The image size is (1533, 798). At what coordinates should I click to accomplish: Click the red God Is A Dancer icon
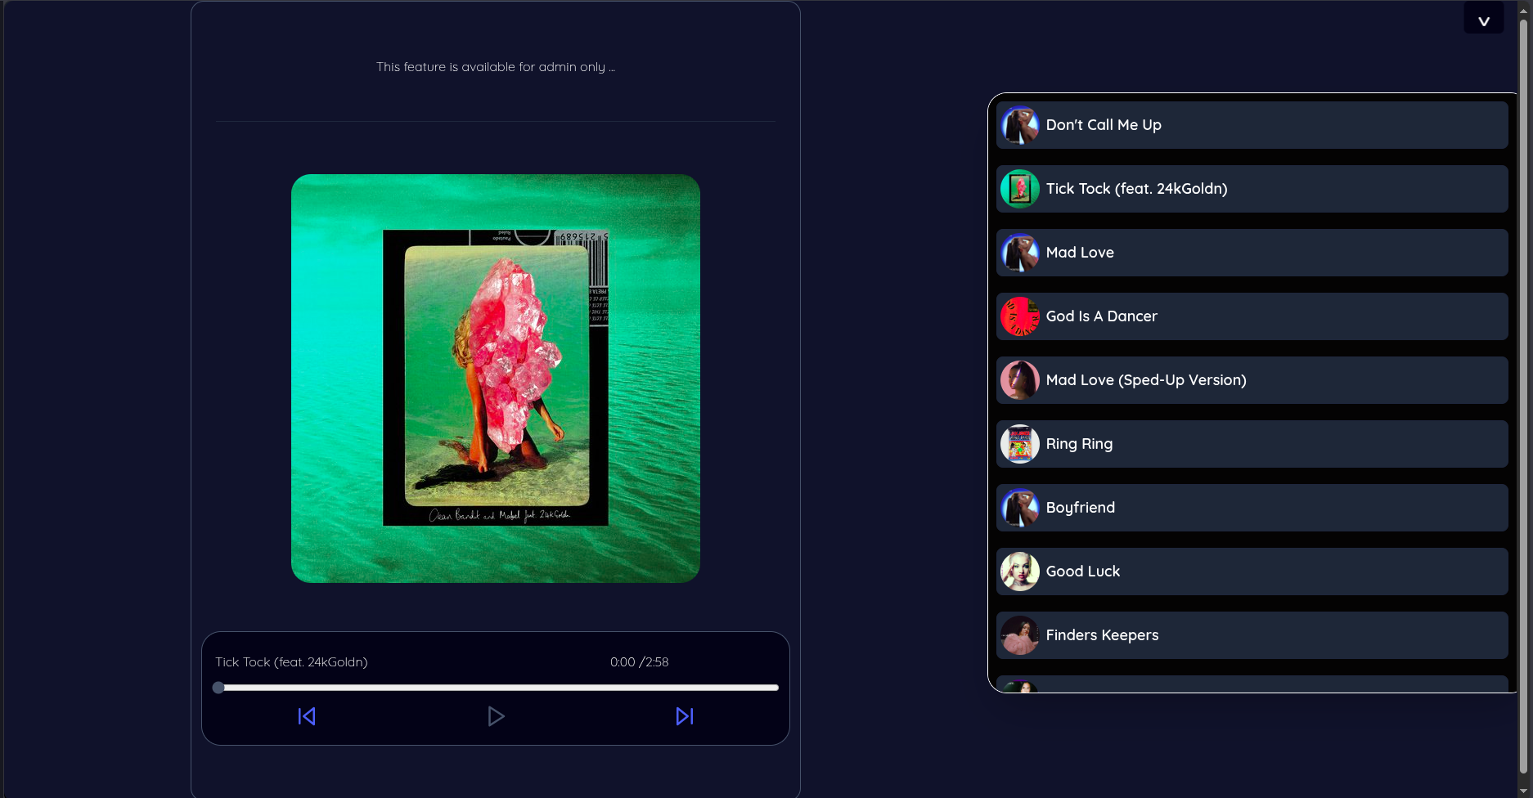click(1020, 316)
